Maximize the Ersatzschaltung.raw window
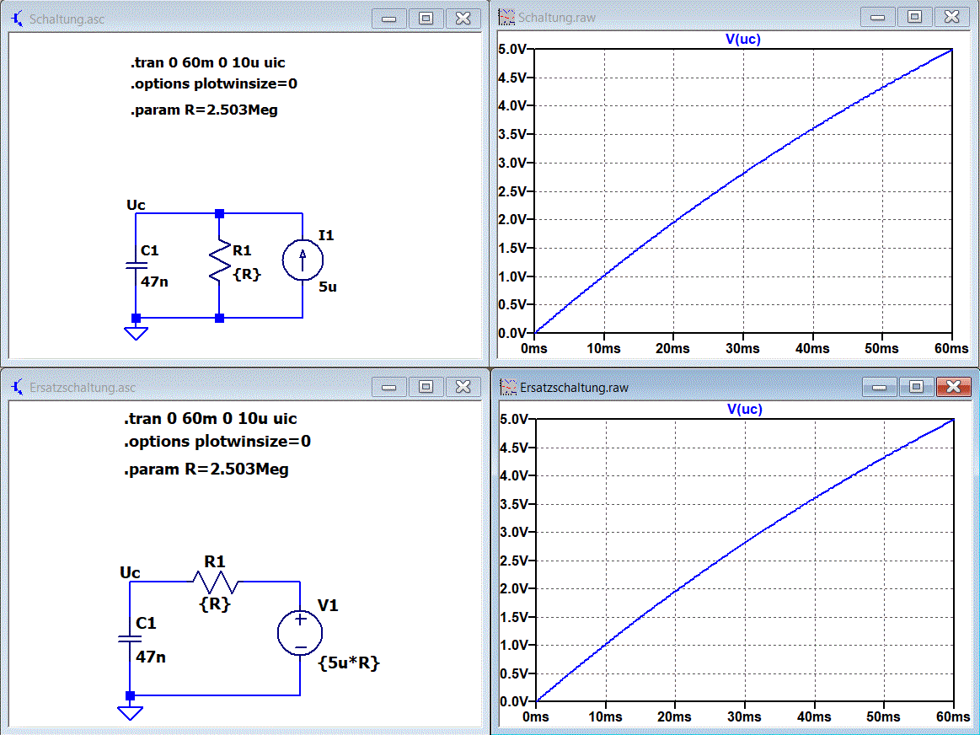 [916, 388]
